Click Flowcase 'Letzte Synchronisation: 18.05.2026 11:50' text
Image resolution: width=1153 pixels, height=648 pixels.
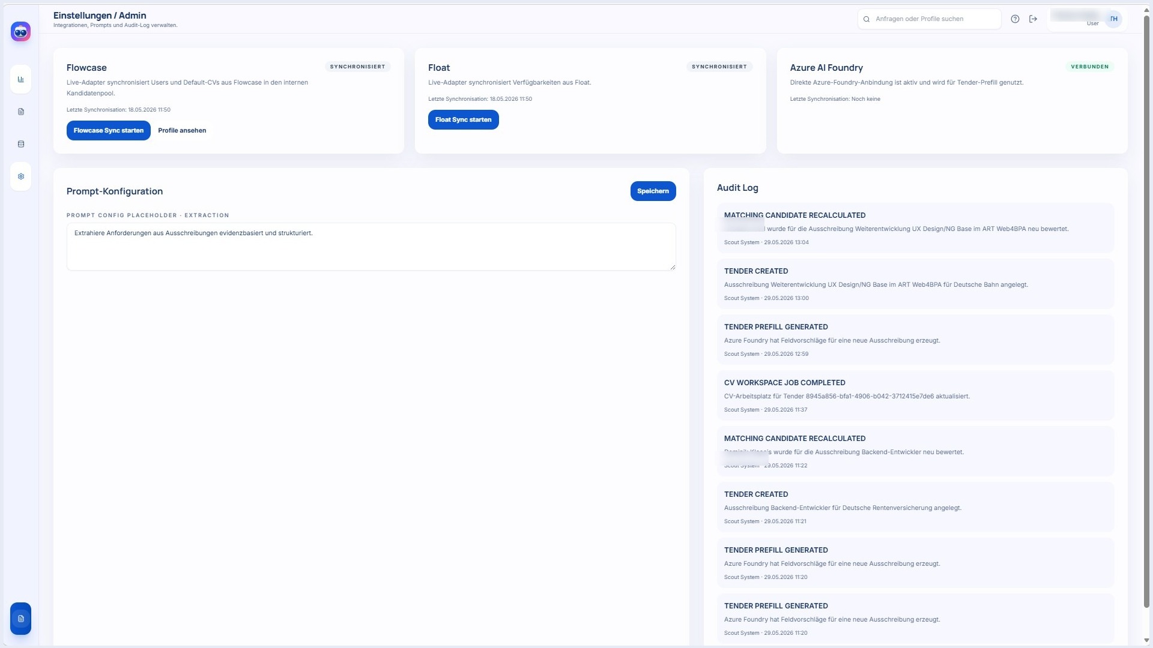[x=118, y=110]
